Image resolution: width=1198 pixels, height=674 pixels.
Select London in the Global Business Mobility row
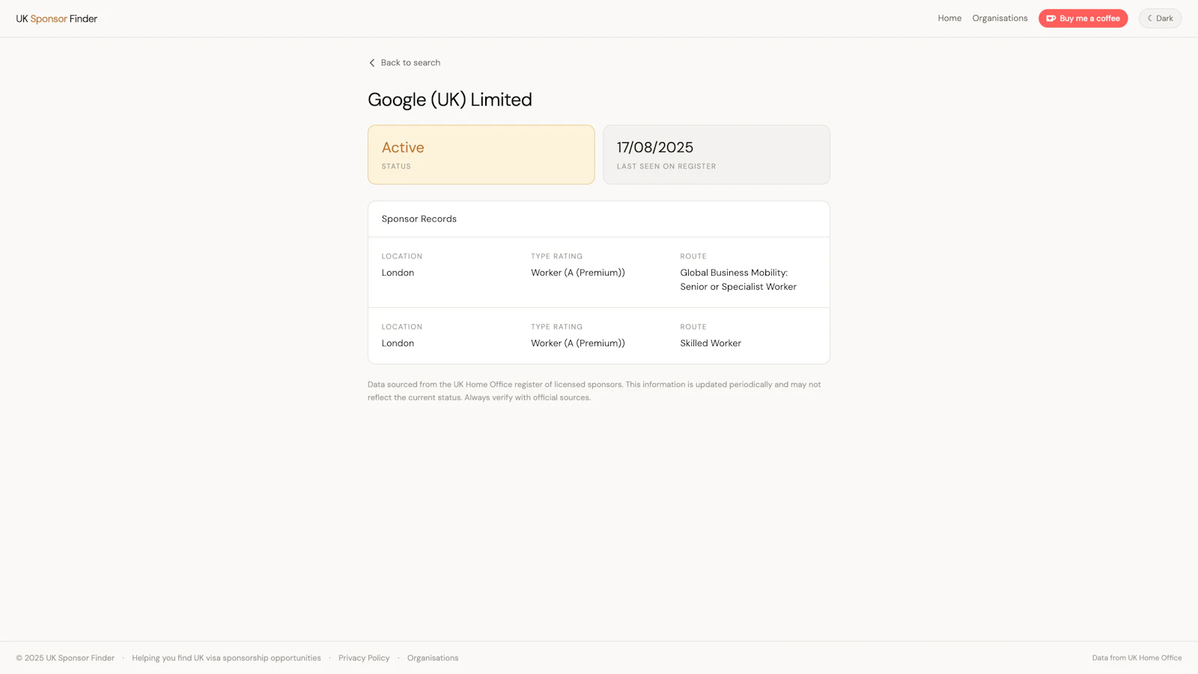coord(398,273)
